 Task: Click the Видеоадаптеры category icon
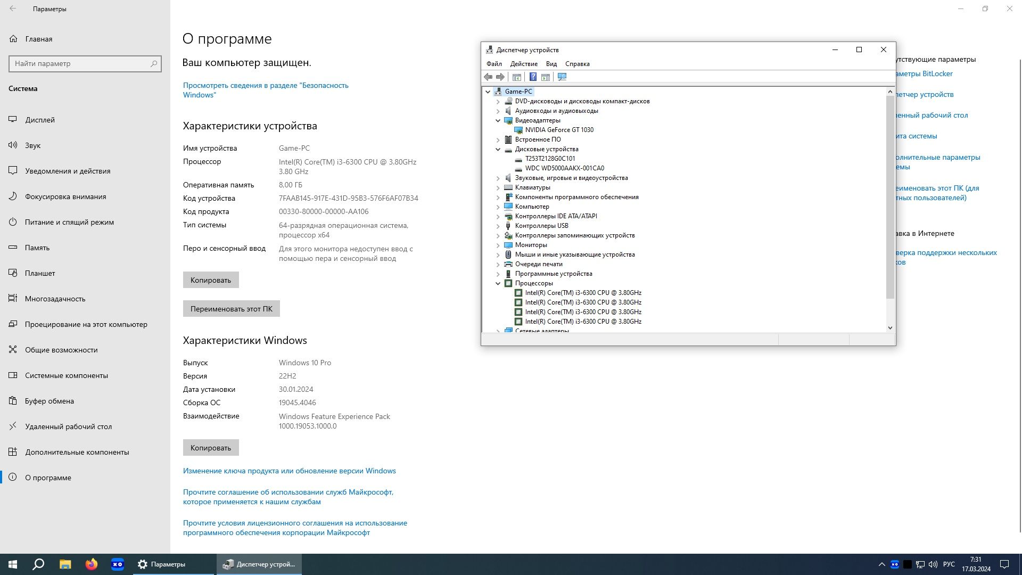508,120
